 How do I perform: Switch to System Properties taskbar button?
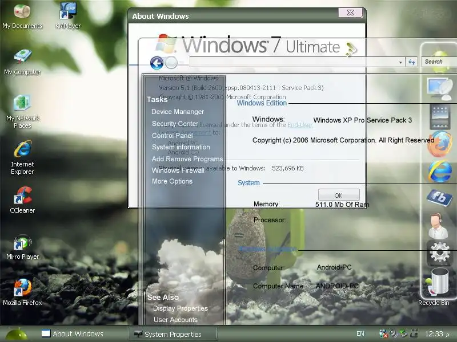click(x=173, y=334)
